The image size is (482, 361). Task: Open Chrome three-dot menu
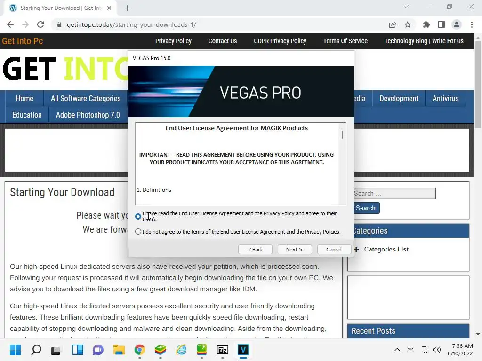click(472, 24)
